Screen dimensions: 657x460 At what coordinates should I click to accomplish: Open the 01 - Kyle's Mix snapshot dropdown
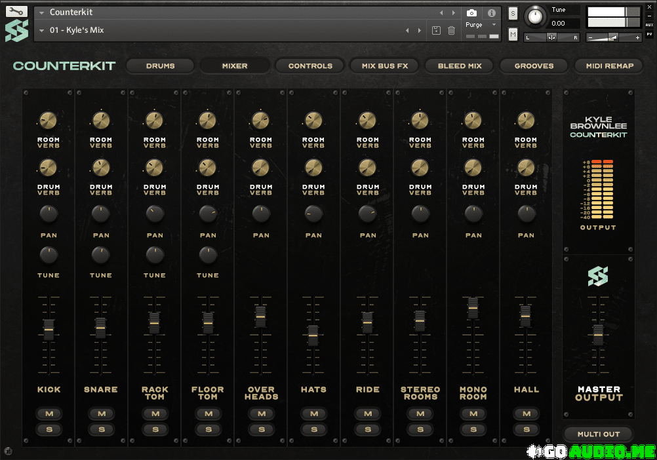(x=42, y=30)
